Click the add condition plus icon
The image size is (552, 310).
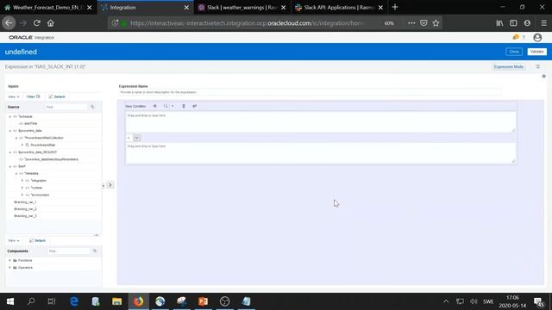click(155, 106)
